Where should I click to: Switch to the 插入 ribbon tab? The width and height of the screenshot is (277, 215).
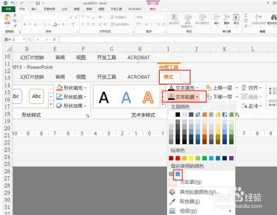34,9
